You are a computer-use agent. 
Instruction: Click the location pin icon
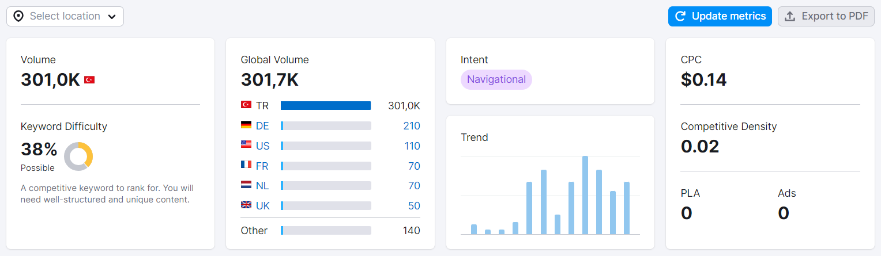(18, 16)
